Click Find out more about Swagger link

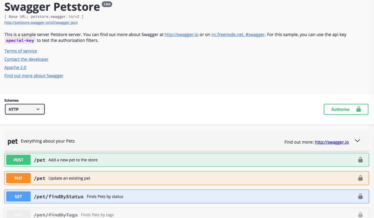34,76
